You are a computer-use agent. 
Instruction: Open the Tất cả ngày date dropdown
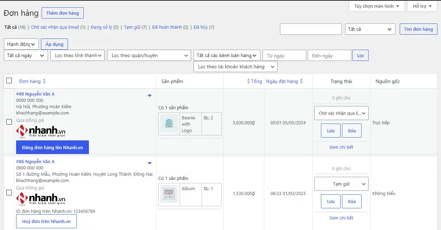pyautogui.click(x=26, y=55)
